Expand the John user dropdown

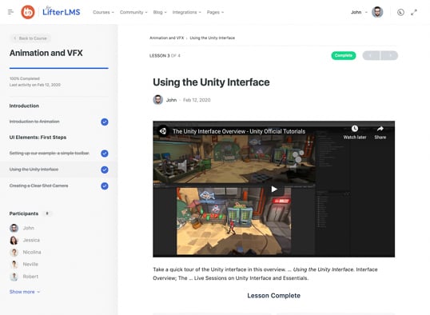[x=359, y=12]
